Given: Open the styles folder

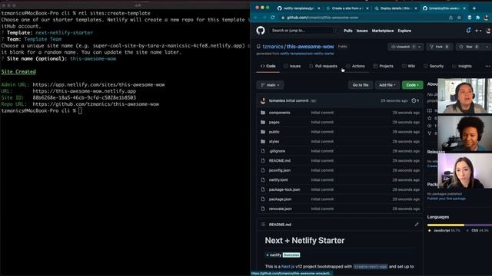Looking at the screenshot, I should (x=274, y=141).
